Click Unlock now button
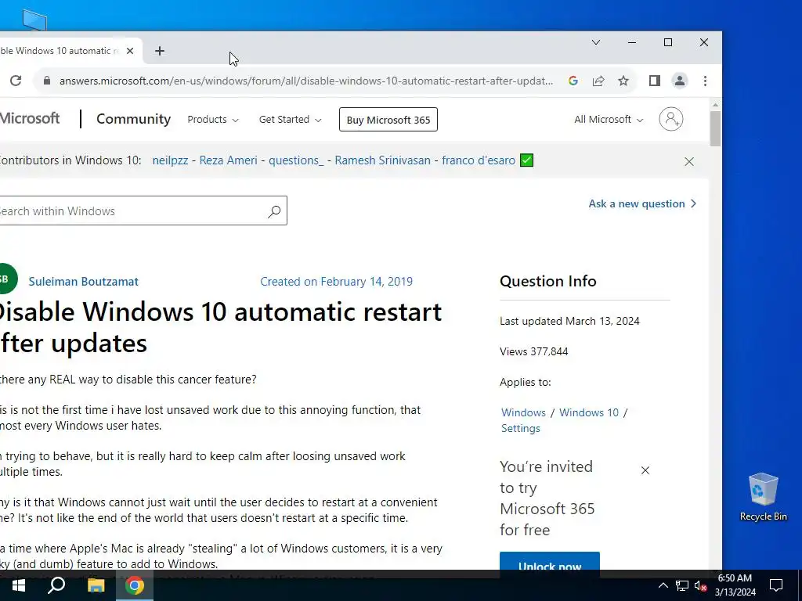 (x=549, y=562)
